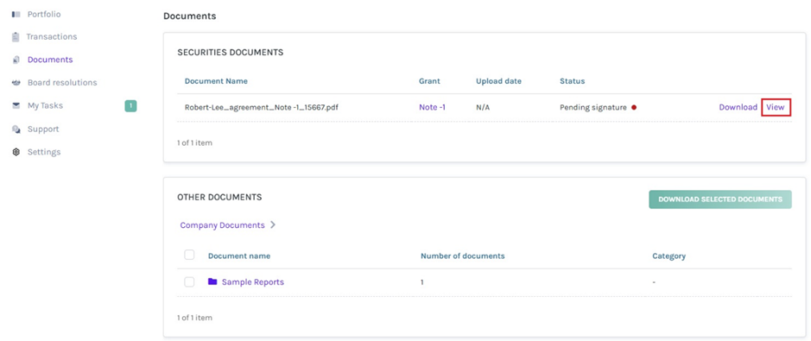Click the Sample Reports document count 1
The width and height of the screenshot is (811, 341).
422,282
